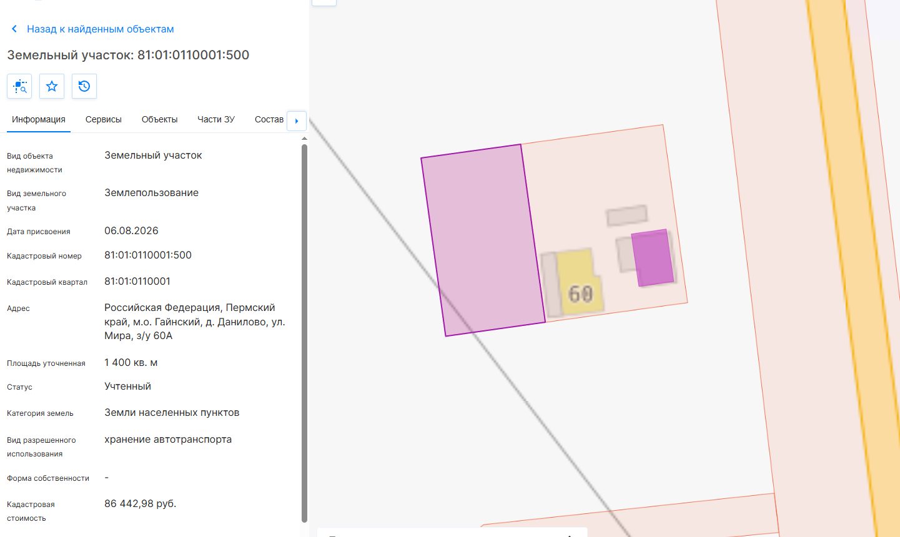
Task: Add parcel to favorites with star icon
Action: 52,86
